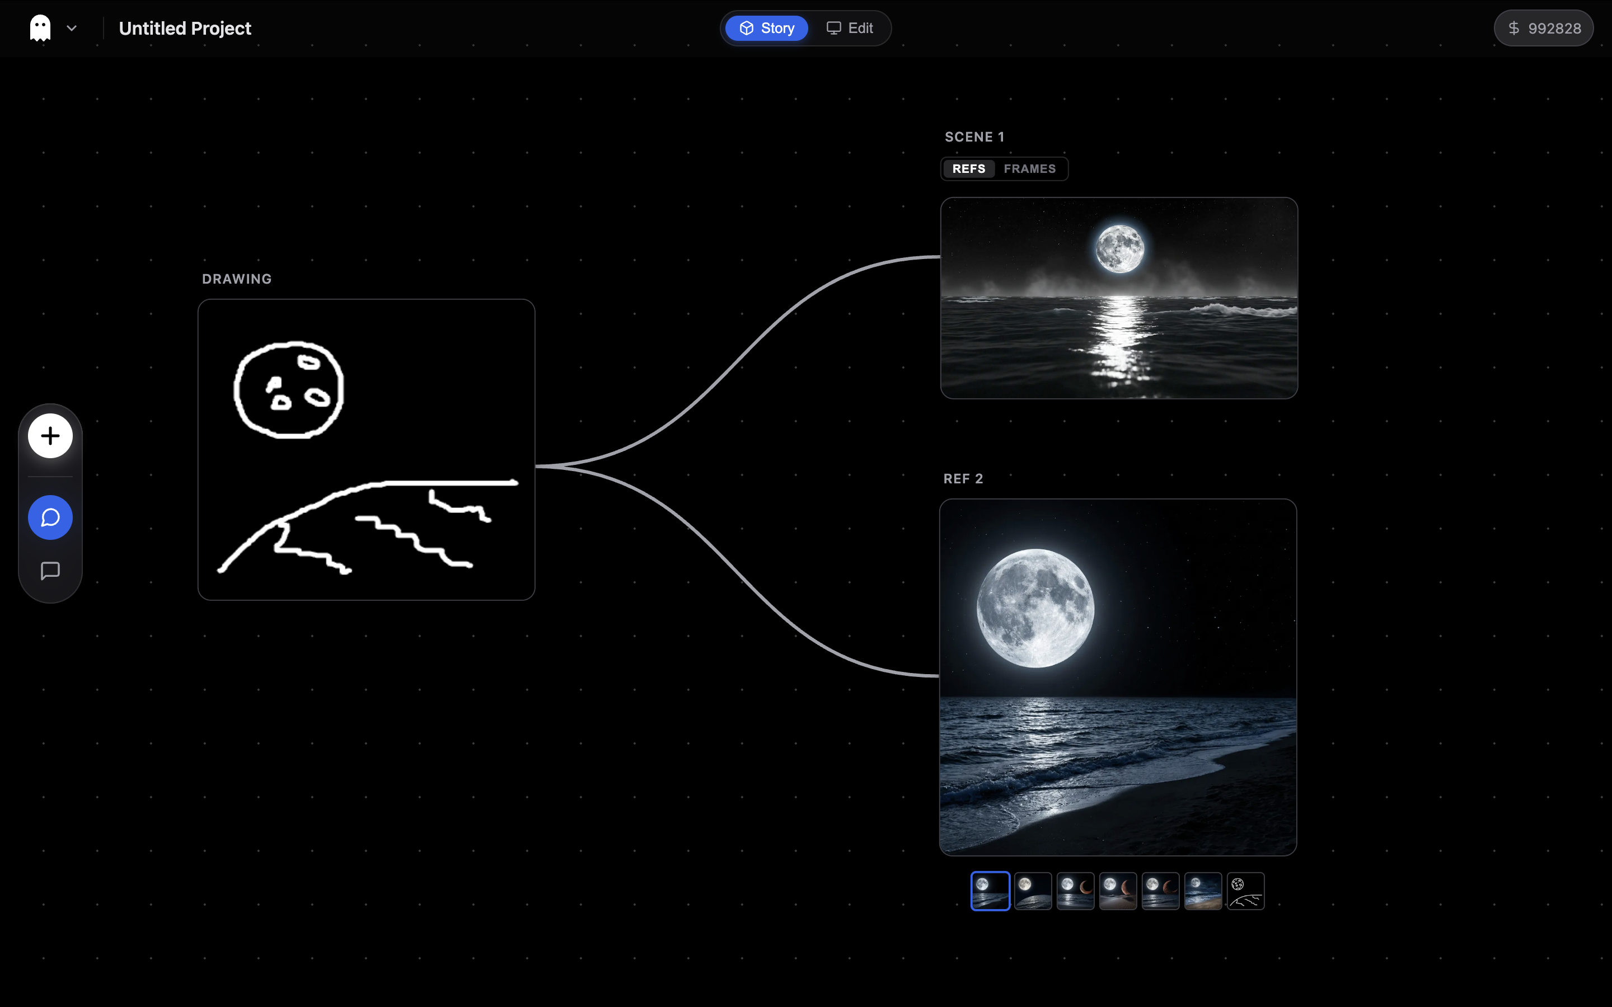The image size is (1612, 1007).
Task: Switch to Edit mode
Action: coord(851,28)
